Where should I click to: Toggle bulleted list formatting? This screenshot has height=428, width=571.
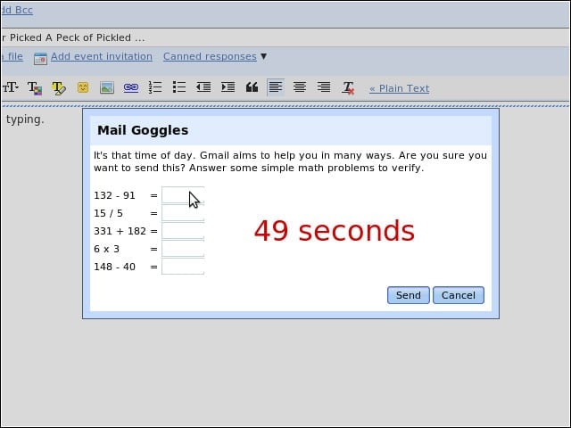(x=179, y=87)
